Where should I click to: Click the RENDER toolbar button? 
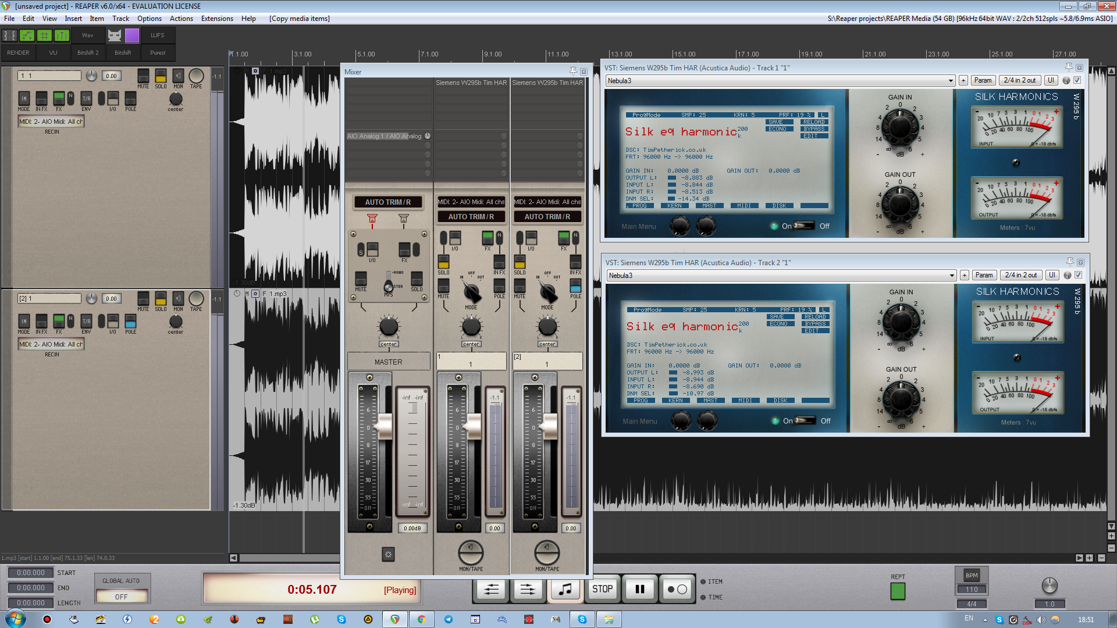pos(18,52)
